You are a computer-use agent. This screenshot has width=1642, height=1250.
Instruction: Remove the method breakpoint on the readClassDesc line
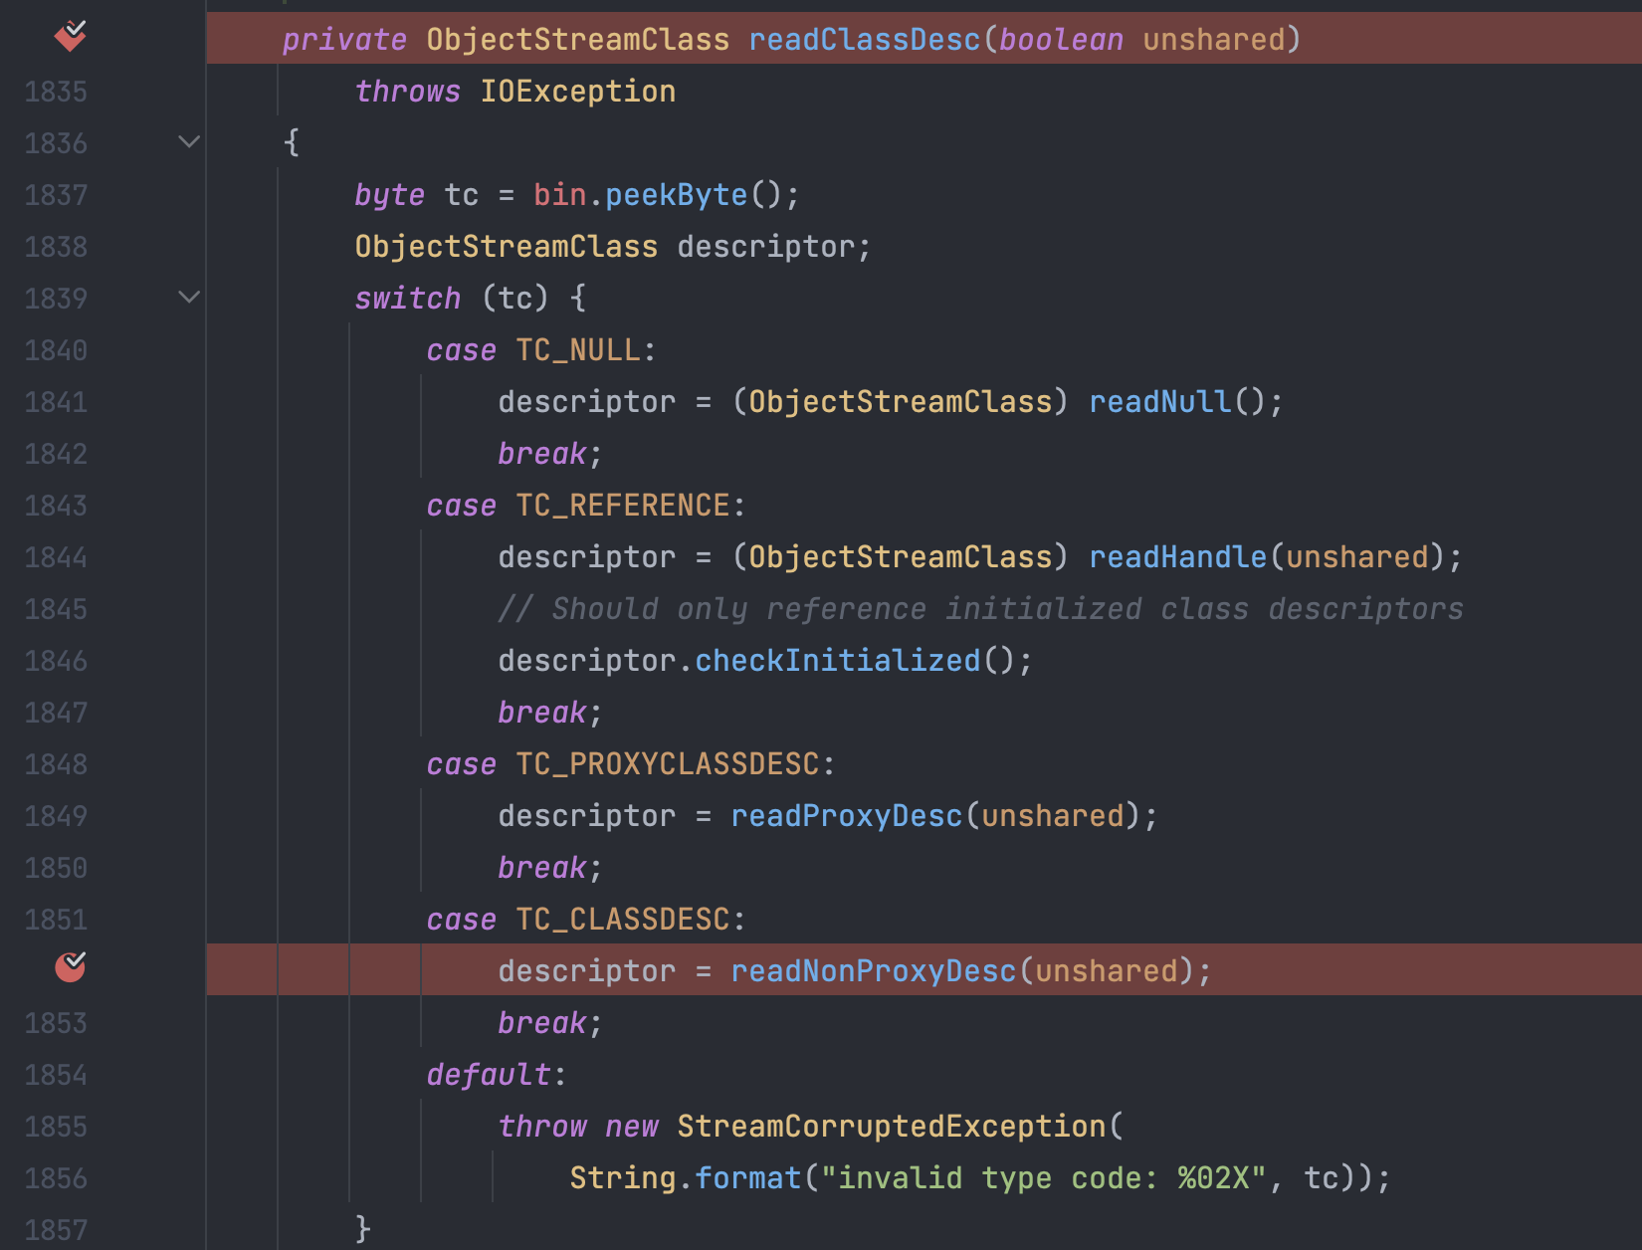70,37
